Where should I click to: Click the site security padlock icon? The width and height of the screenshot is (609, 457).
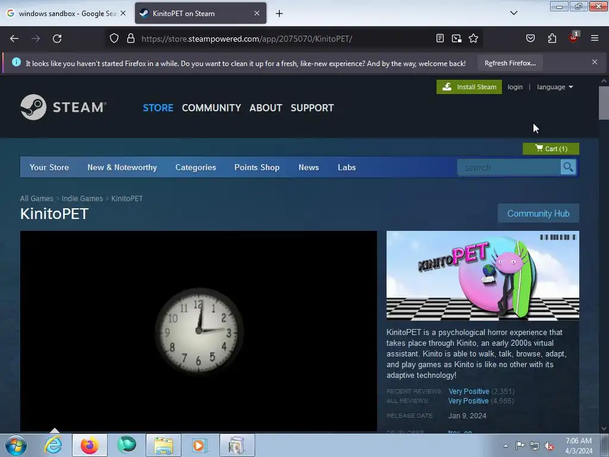pyautogui.click(x=131, y=39)
